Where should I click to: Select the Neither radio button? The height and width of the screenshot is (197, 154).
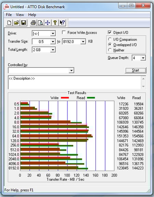pos(110,50)
